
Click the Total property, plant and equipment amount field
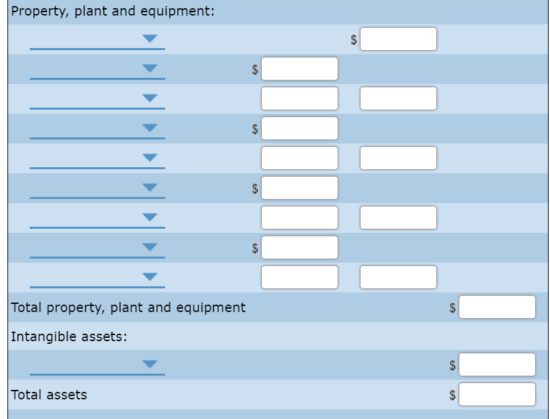tap(496, 308)
